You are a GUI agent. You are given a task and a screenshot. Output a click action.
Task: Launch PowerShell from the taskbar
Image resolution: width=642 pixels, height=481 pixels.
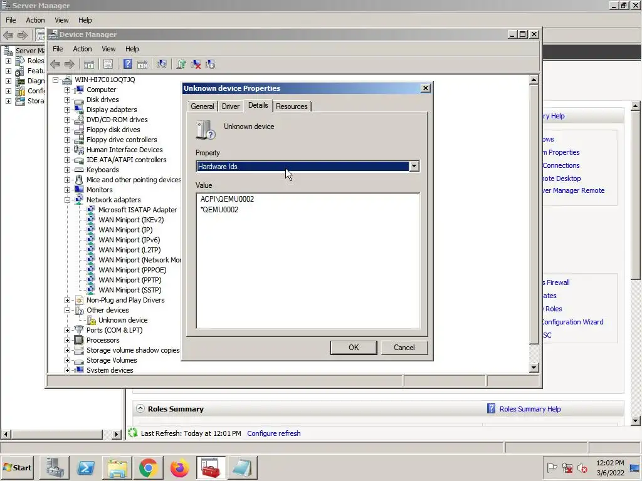point(86,467)
